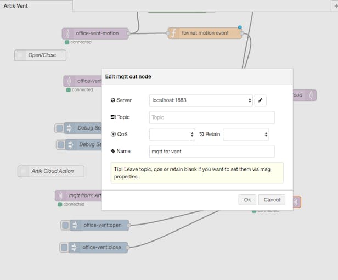Click the function icon on format motion event
Viewport: 338px width, 280px height.
(x=173, y=33)
